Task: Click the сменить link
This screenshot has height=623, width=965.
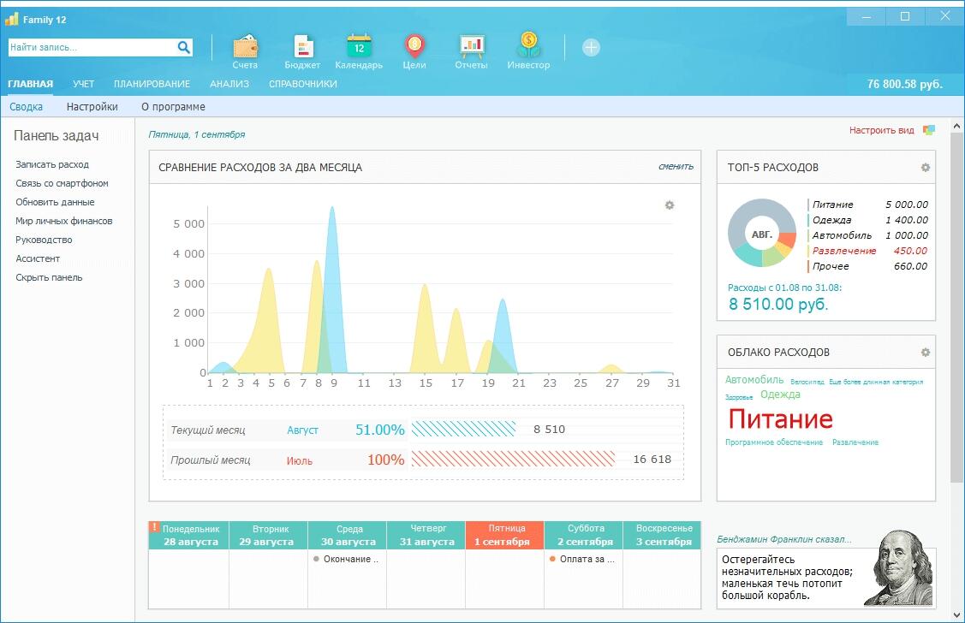Action: pos(676,167)
